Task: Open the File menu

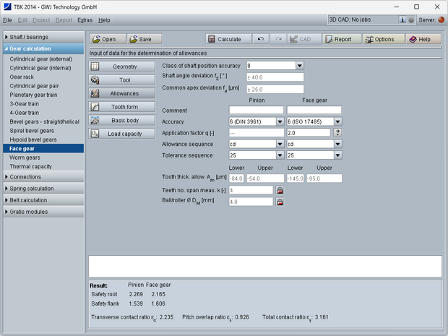Action: [7, 20]
